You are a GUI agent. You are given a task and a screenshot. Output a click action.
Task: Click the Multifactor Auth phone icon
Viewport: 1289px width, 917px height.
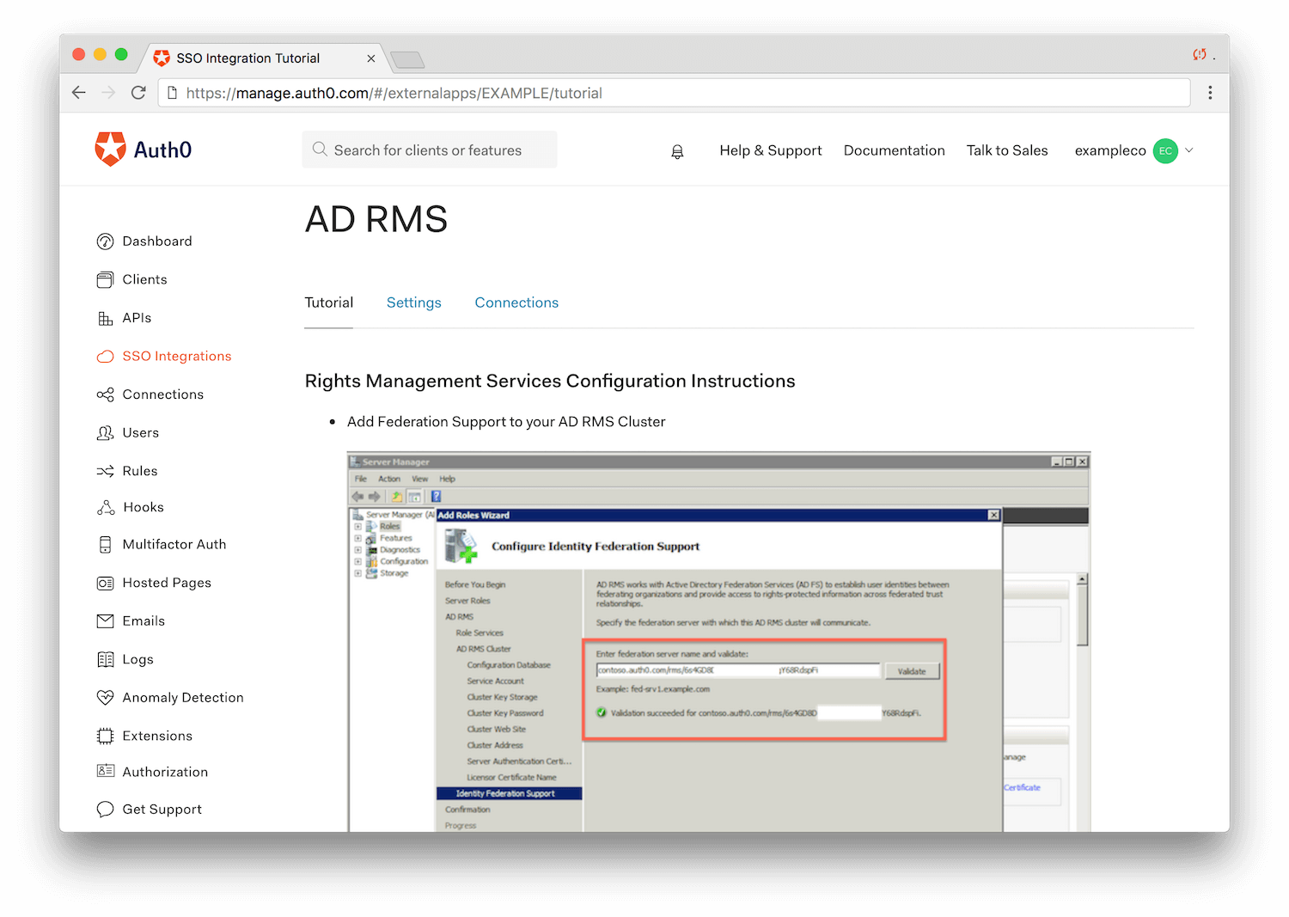click(x=105, y=544)
